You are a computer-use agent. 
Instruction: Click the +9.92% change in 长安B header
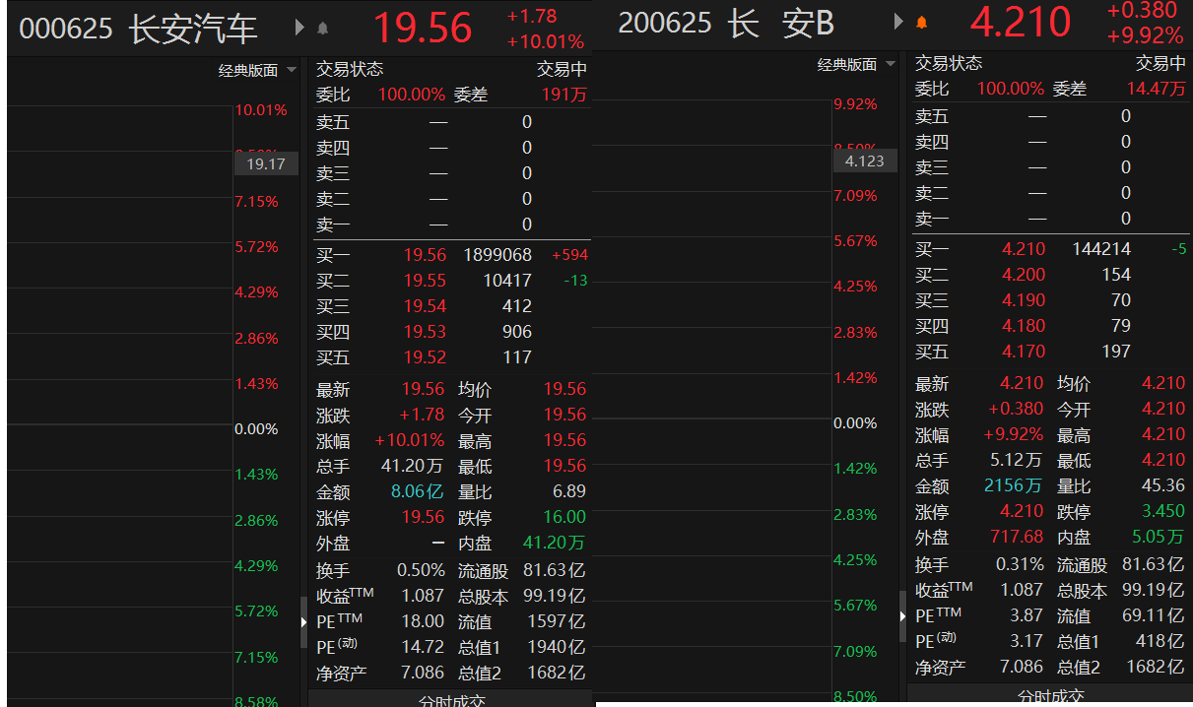1145,35
